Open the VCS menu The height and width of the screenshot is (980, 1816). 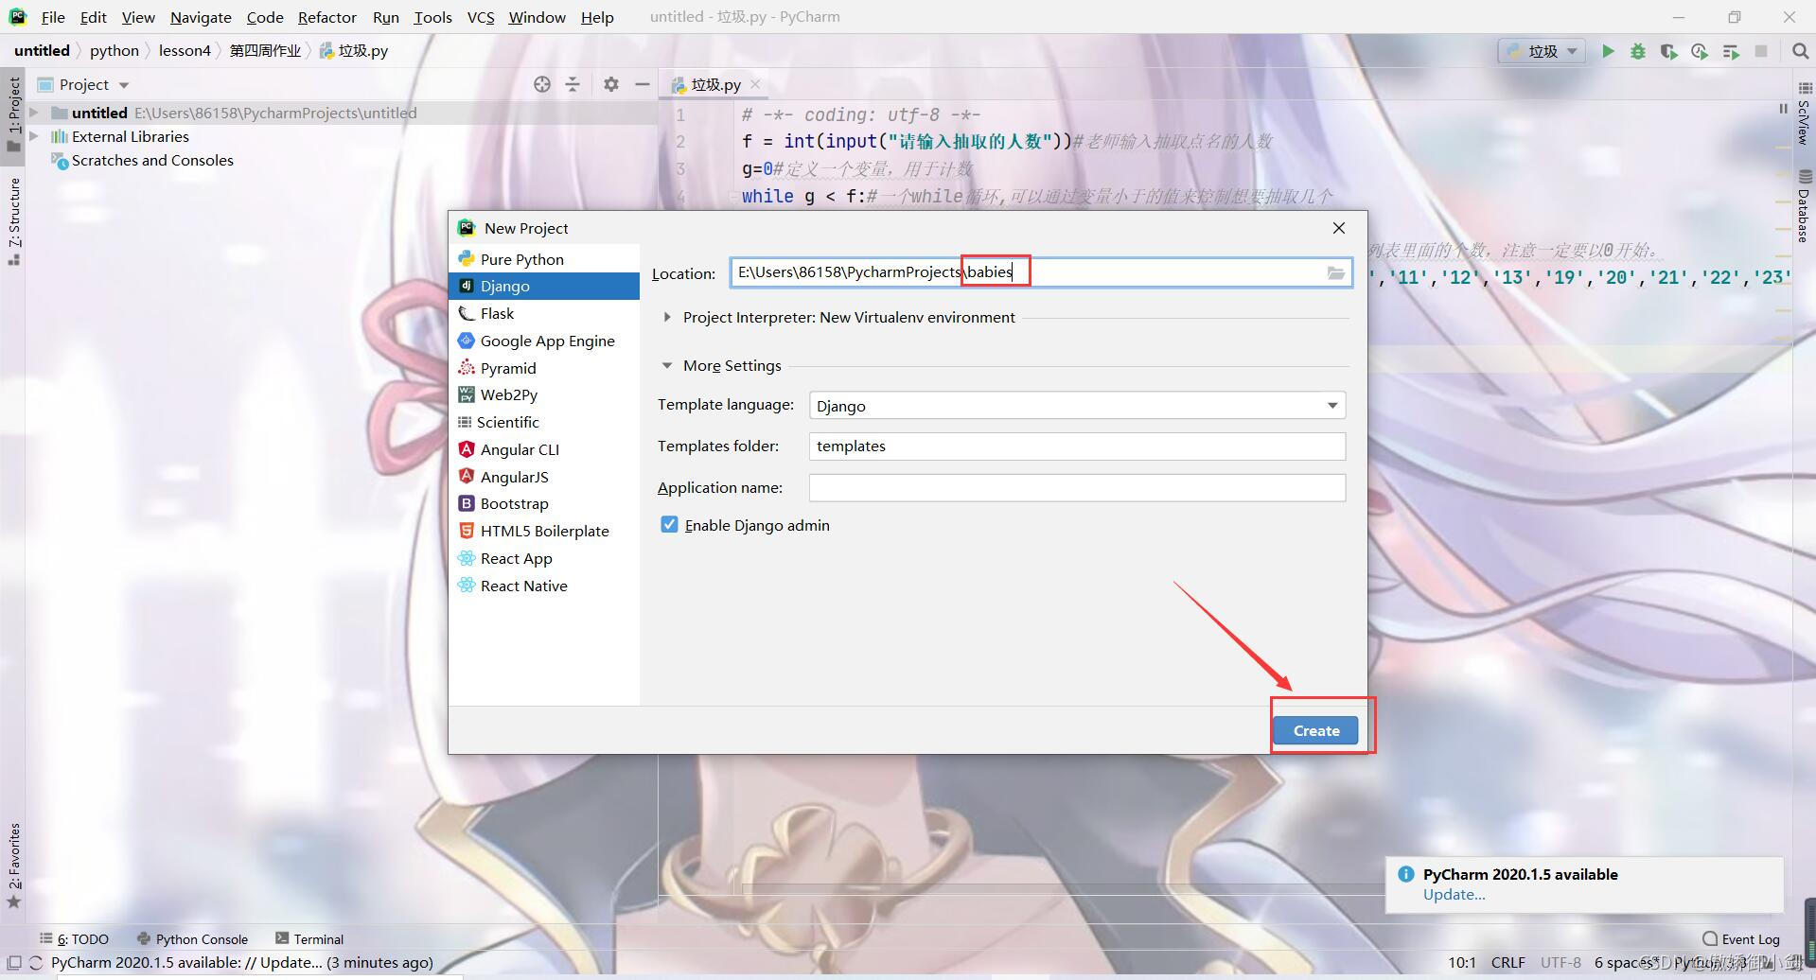(x=481, y=17)
